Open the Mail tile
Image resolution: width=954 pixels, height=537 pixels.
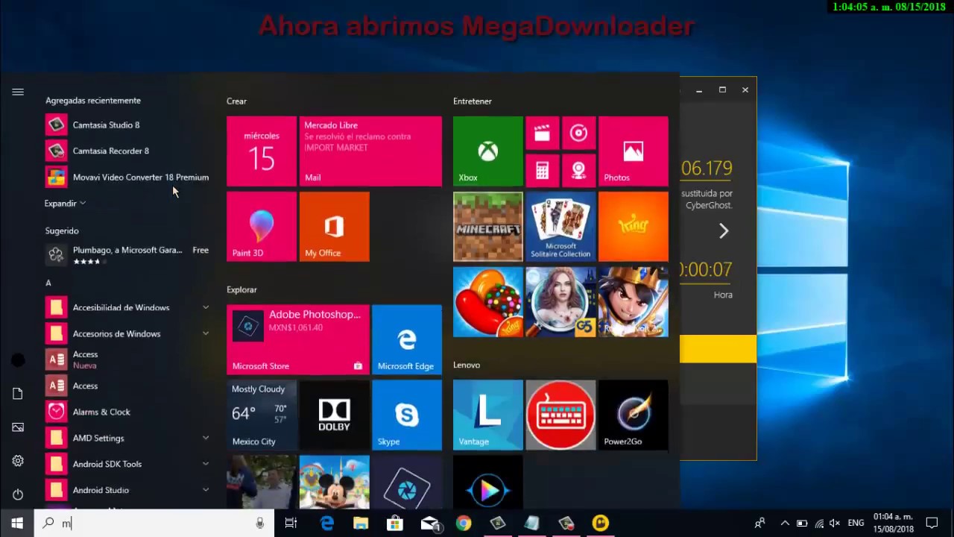click(370, 151)
